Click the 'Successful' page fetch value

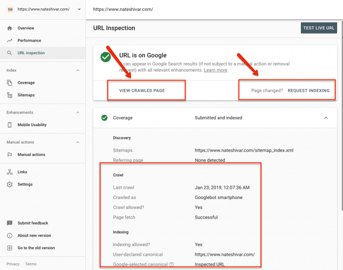click(x=206, y=217)
